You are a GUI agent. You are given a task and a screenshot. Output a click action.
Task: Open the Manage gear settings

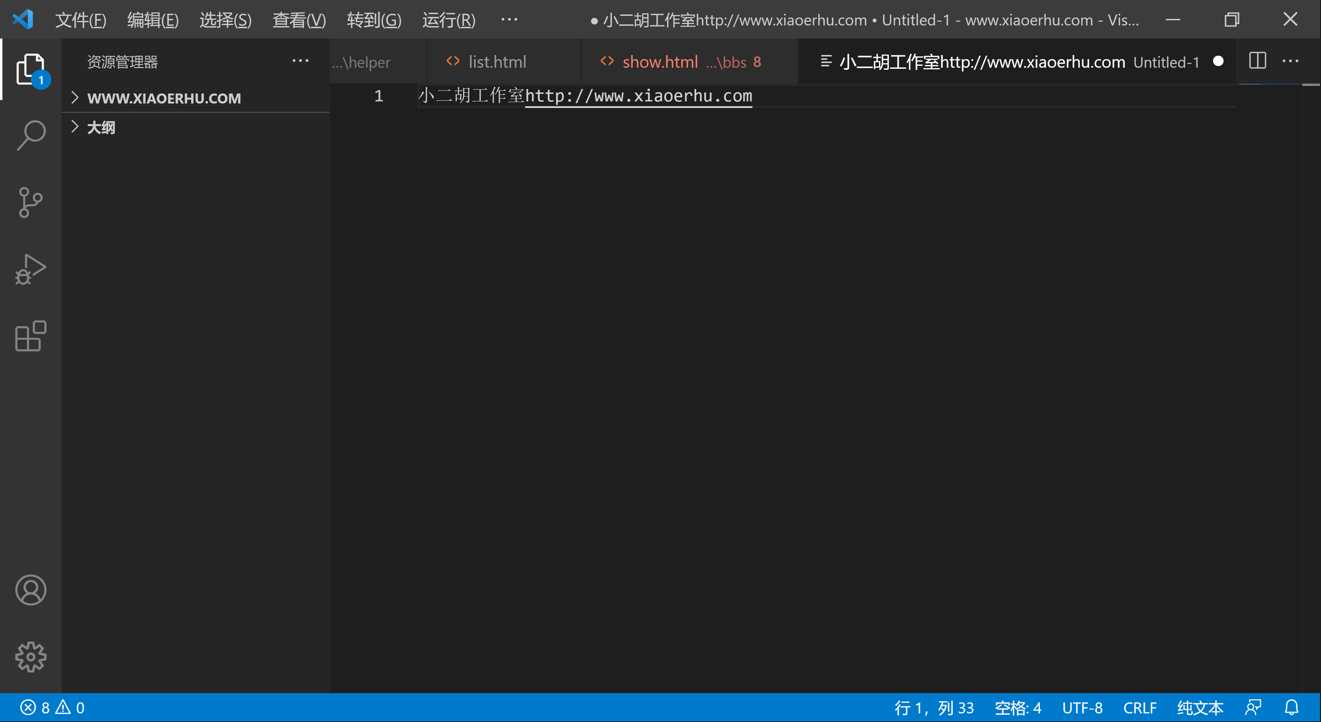pyautogui.click(x=31, y=656)
